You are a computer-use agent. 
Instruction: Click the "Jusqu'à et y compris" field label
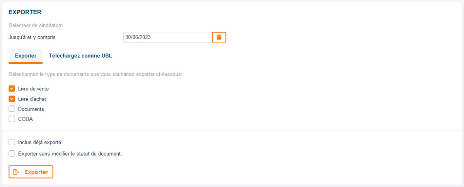(35, 37)
